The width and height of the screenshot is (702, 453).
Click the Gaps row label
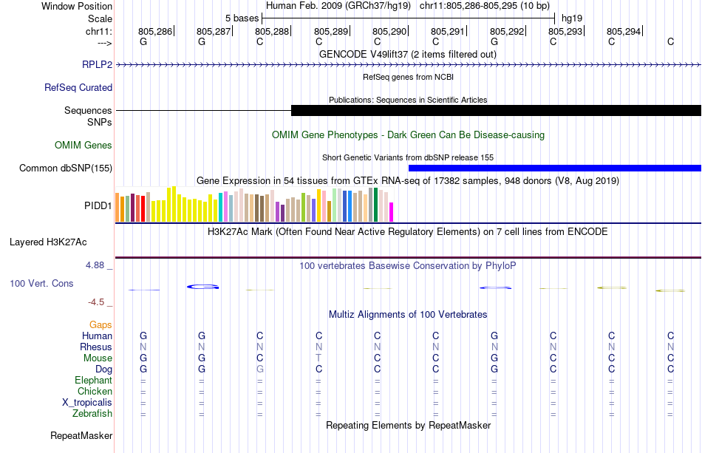(100, 324)
